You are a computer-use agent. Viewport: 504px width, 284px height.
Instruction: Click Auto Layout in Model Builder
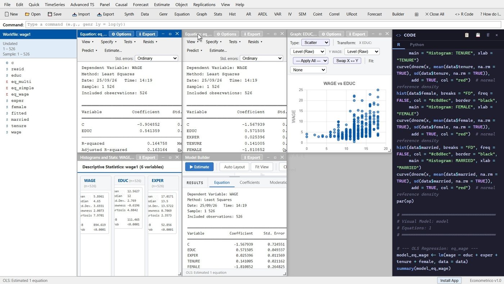[234, 167]
